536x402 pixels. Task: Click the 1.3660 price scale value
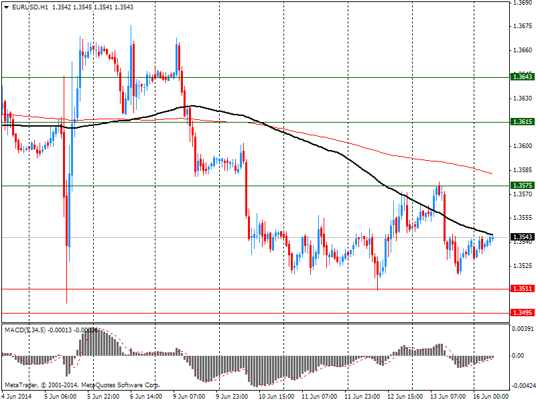click(523, 50)
